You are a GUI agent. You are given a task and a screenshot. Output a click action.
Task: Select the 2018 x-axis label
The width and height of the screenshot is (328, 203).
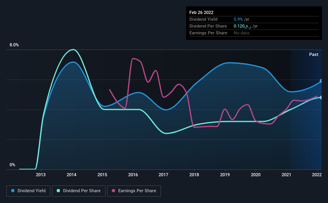(x=194, y=175)
